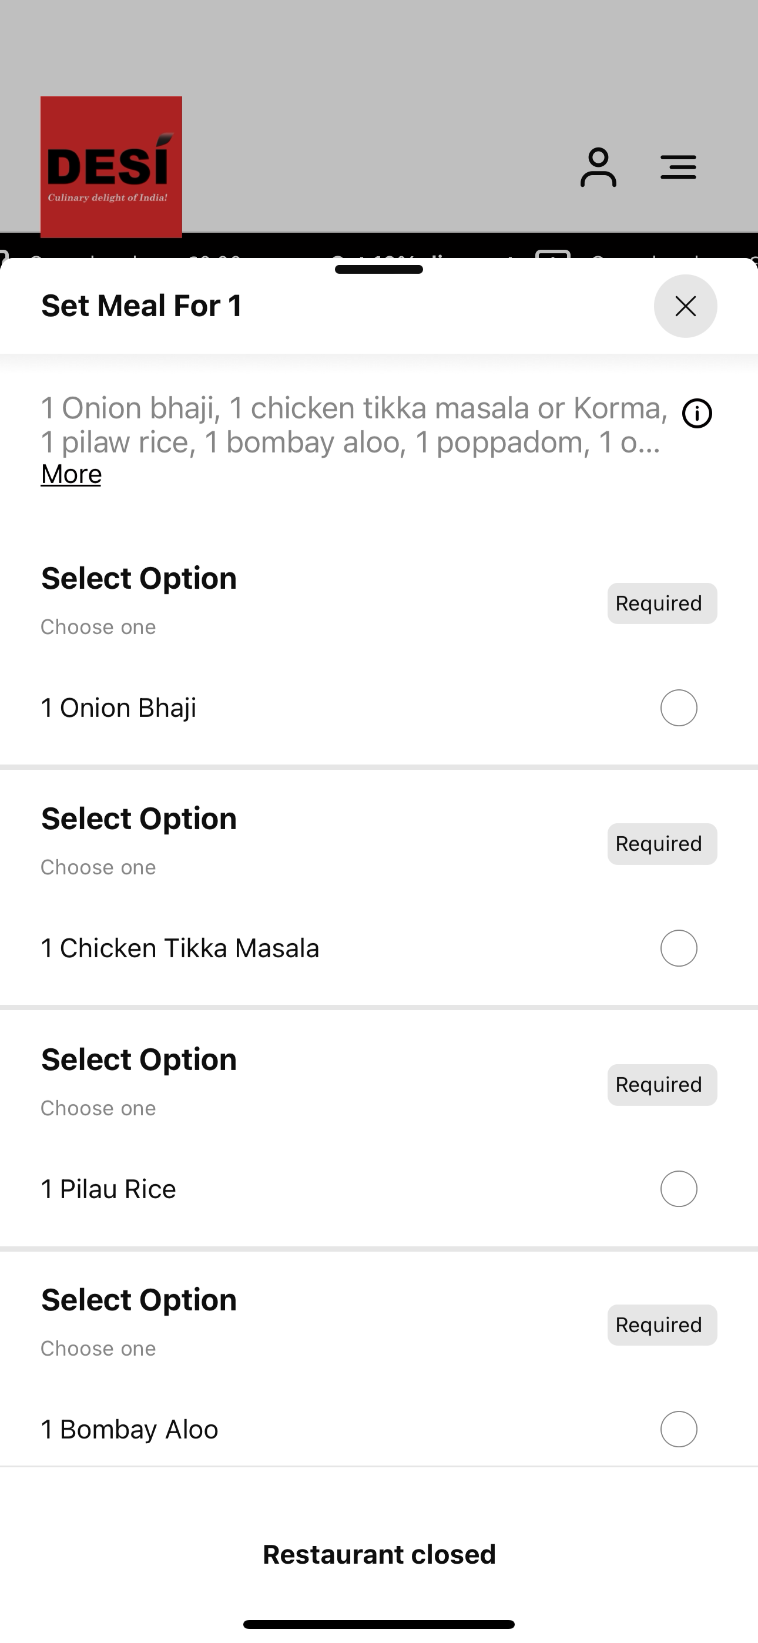This screenshot has width=758, height=1643.
Task: Open the user account profile icon
Action: point(598,167)
